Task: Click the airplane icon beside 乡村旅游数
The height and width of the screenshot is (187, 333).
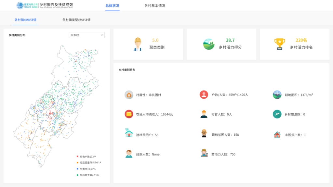Action: click(277, 114)
